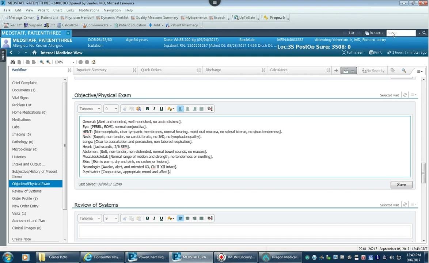Open the workflow page options menu
The image size is (429, 263).
420,71
